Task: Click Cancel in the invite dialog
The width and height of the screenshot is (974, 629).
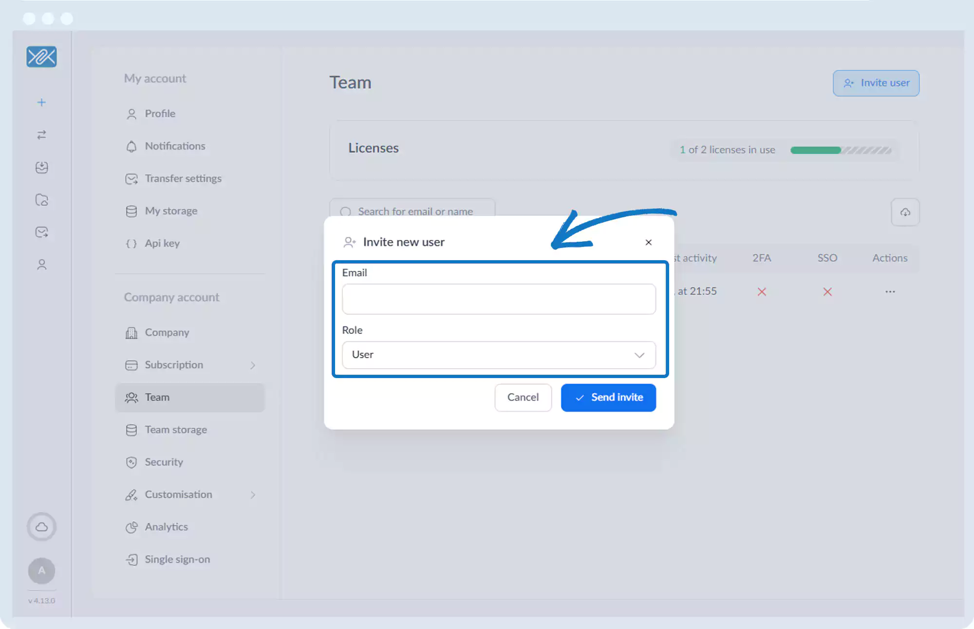Action: tap(523, 398)
